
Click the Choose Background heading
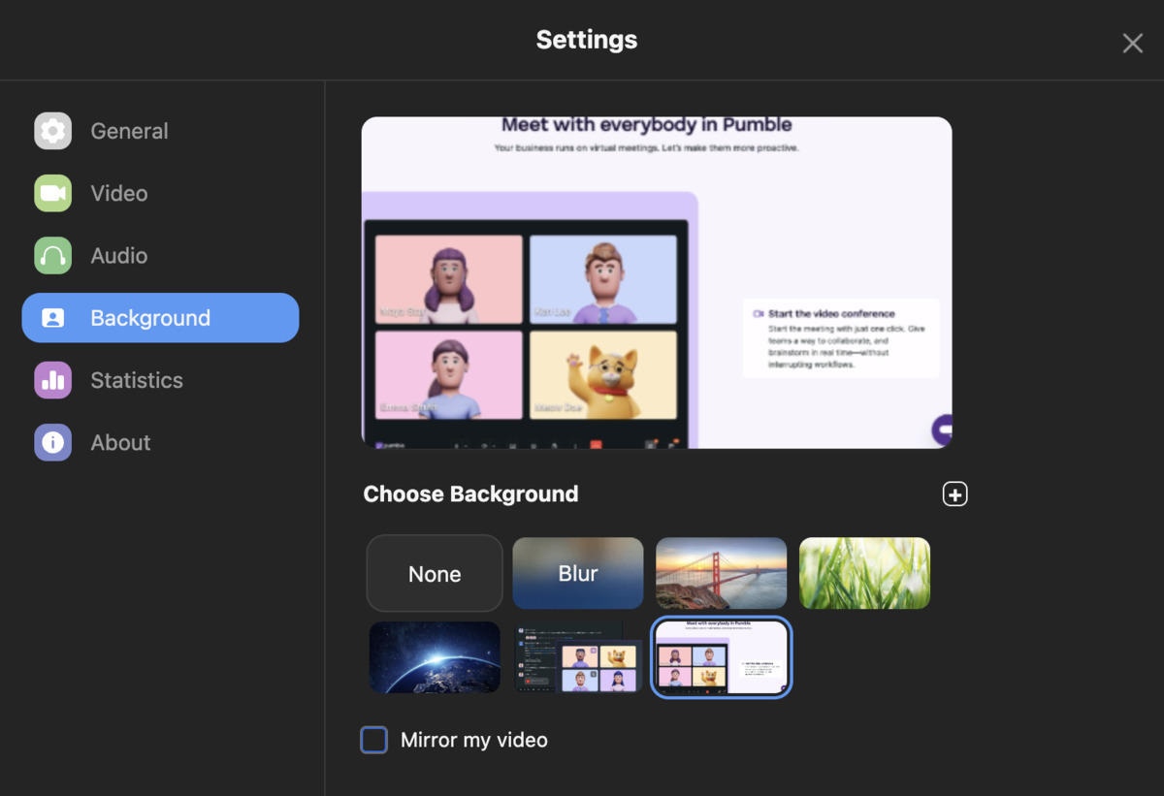coord(470,494)
